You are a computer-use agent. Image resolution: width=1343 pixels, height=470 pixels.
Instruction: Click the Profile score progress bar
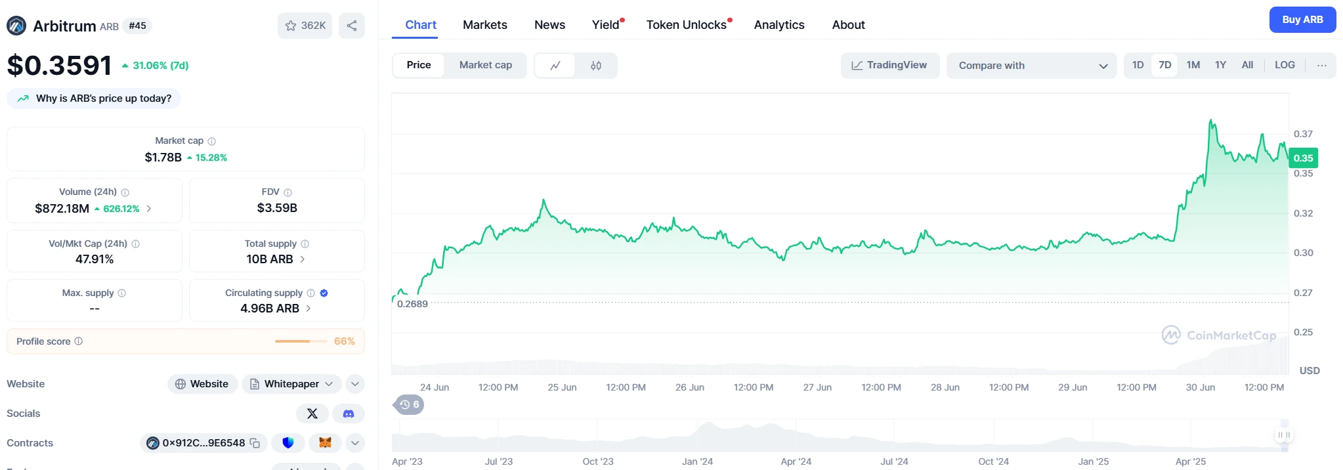[x=301, y=341]
